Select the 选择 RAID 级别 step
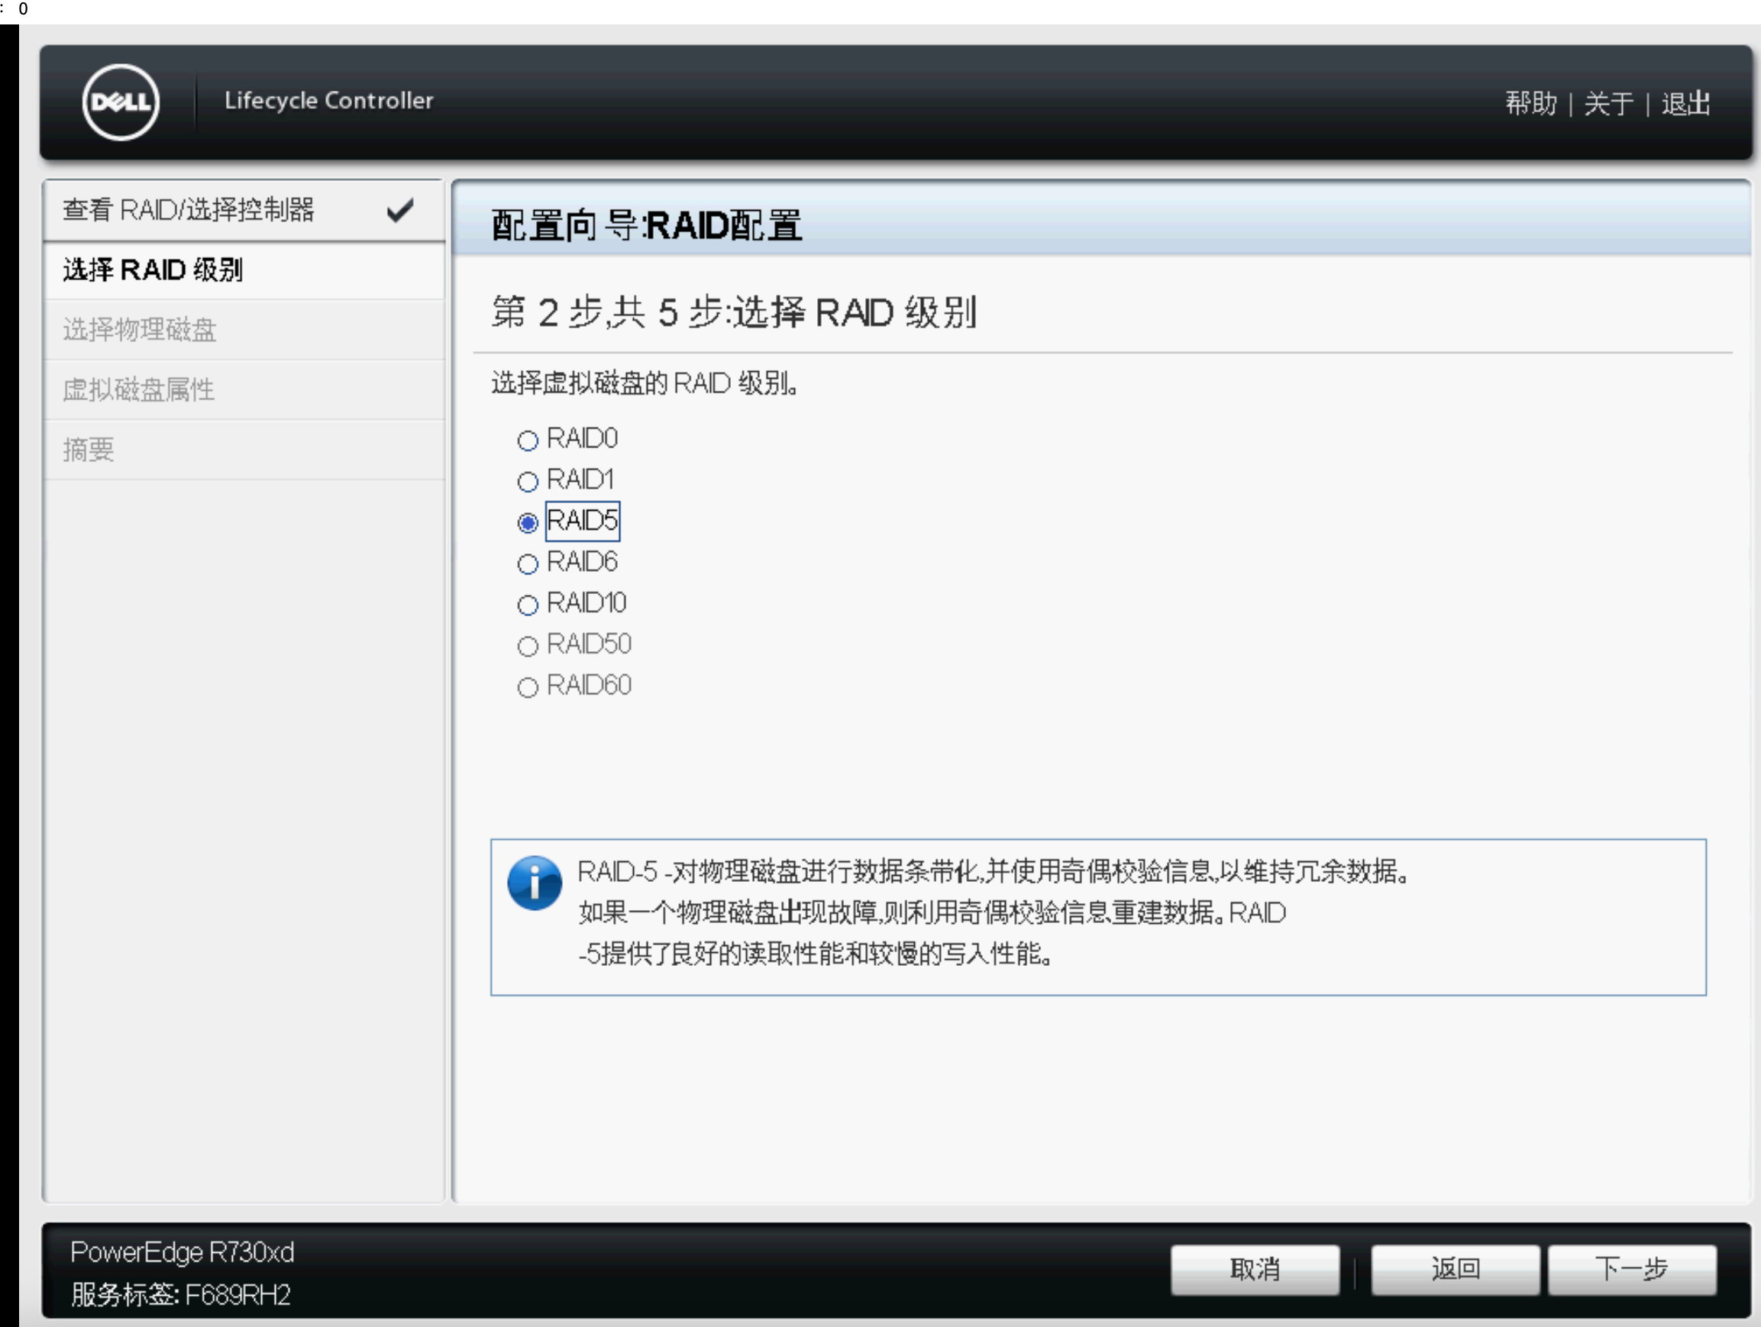 [x=153, y=270]
